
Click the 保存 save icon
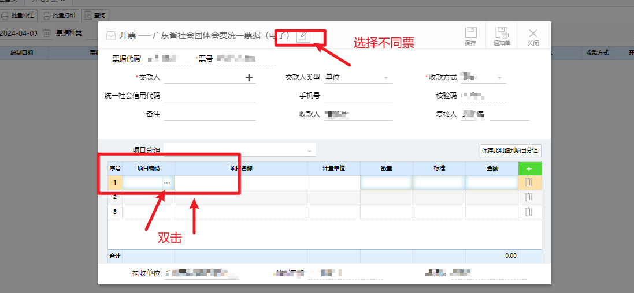pos(470,36)
